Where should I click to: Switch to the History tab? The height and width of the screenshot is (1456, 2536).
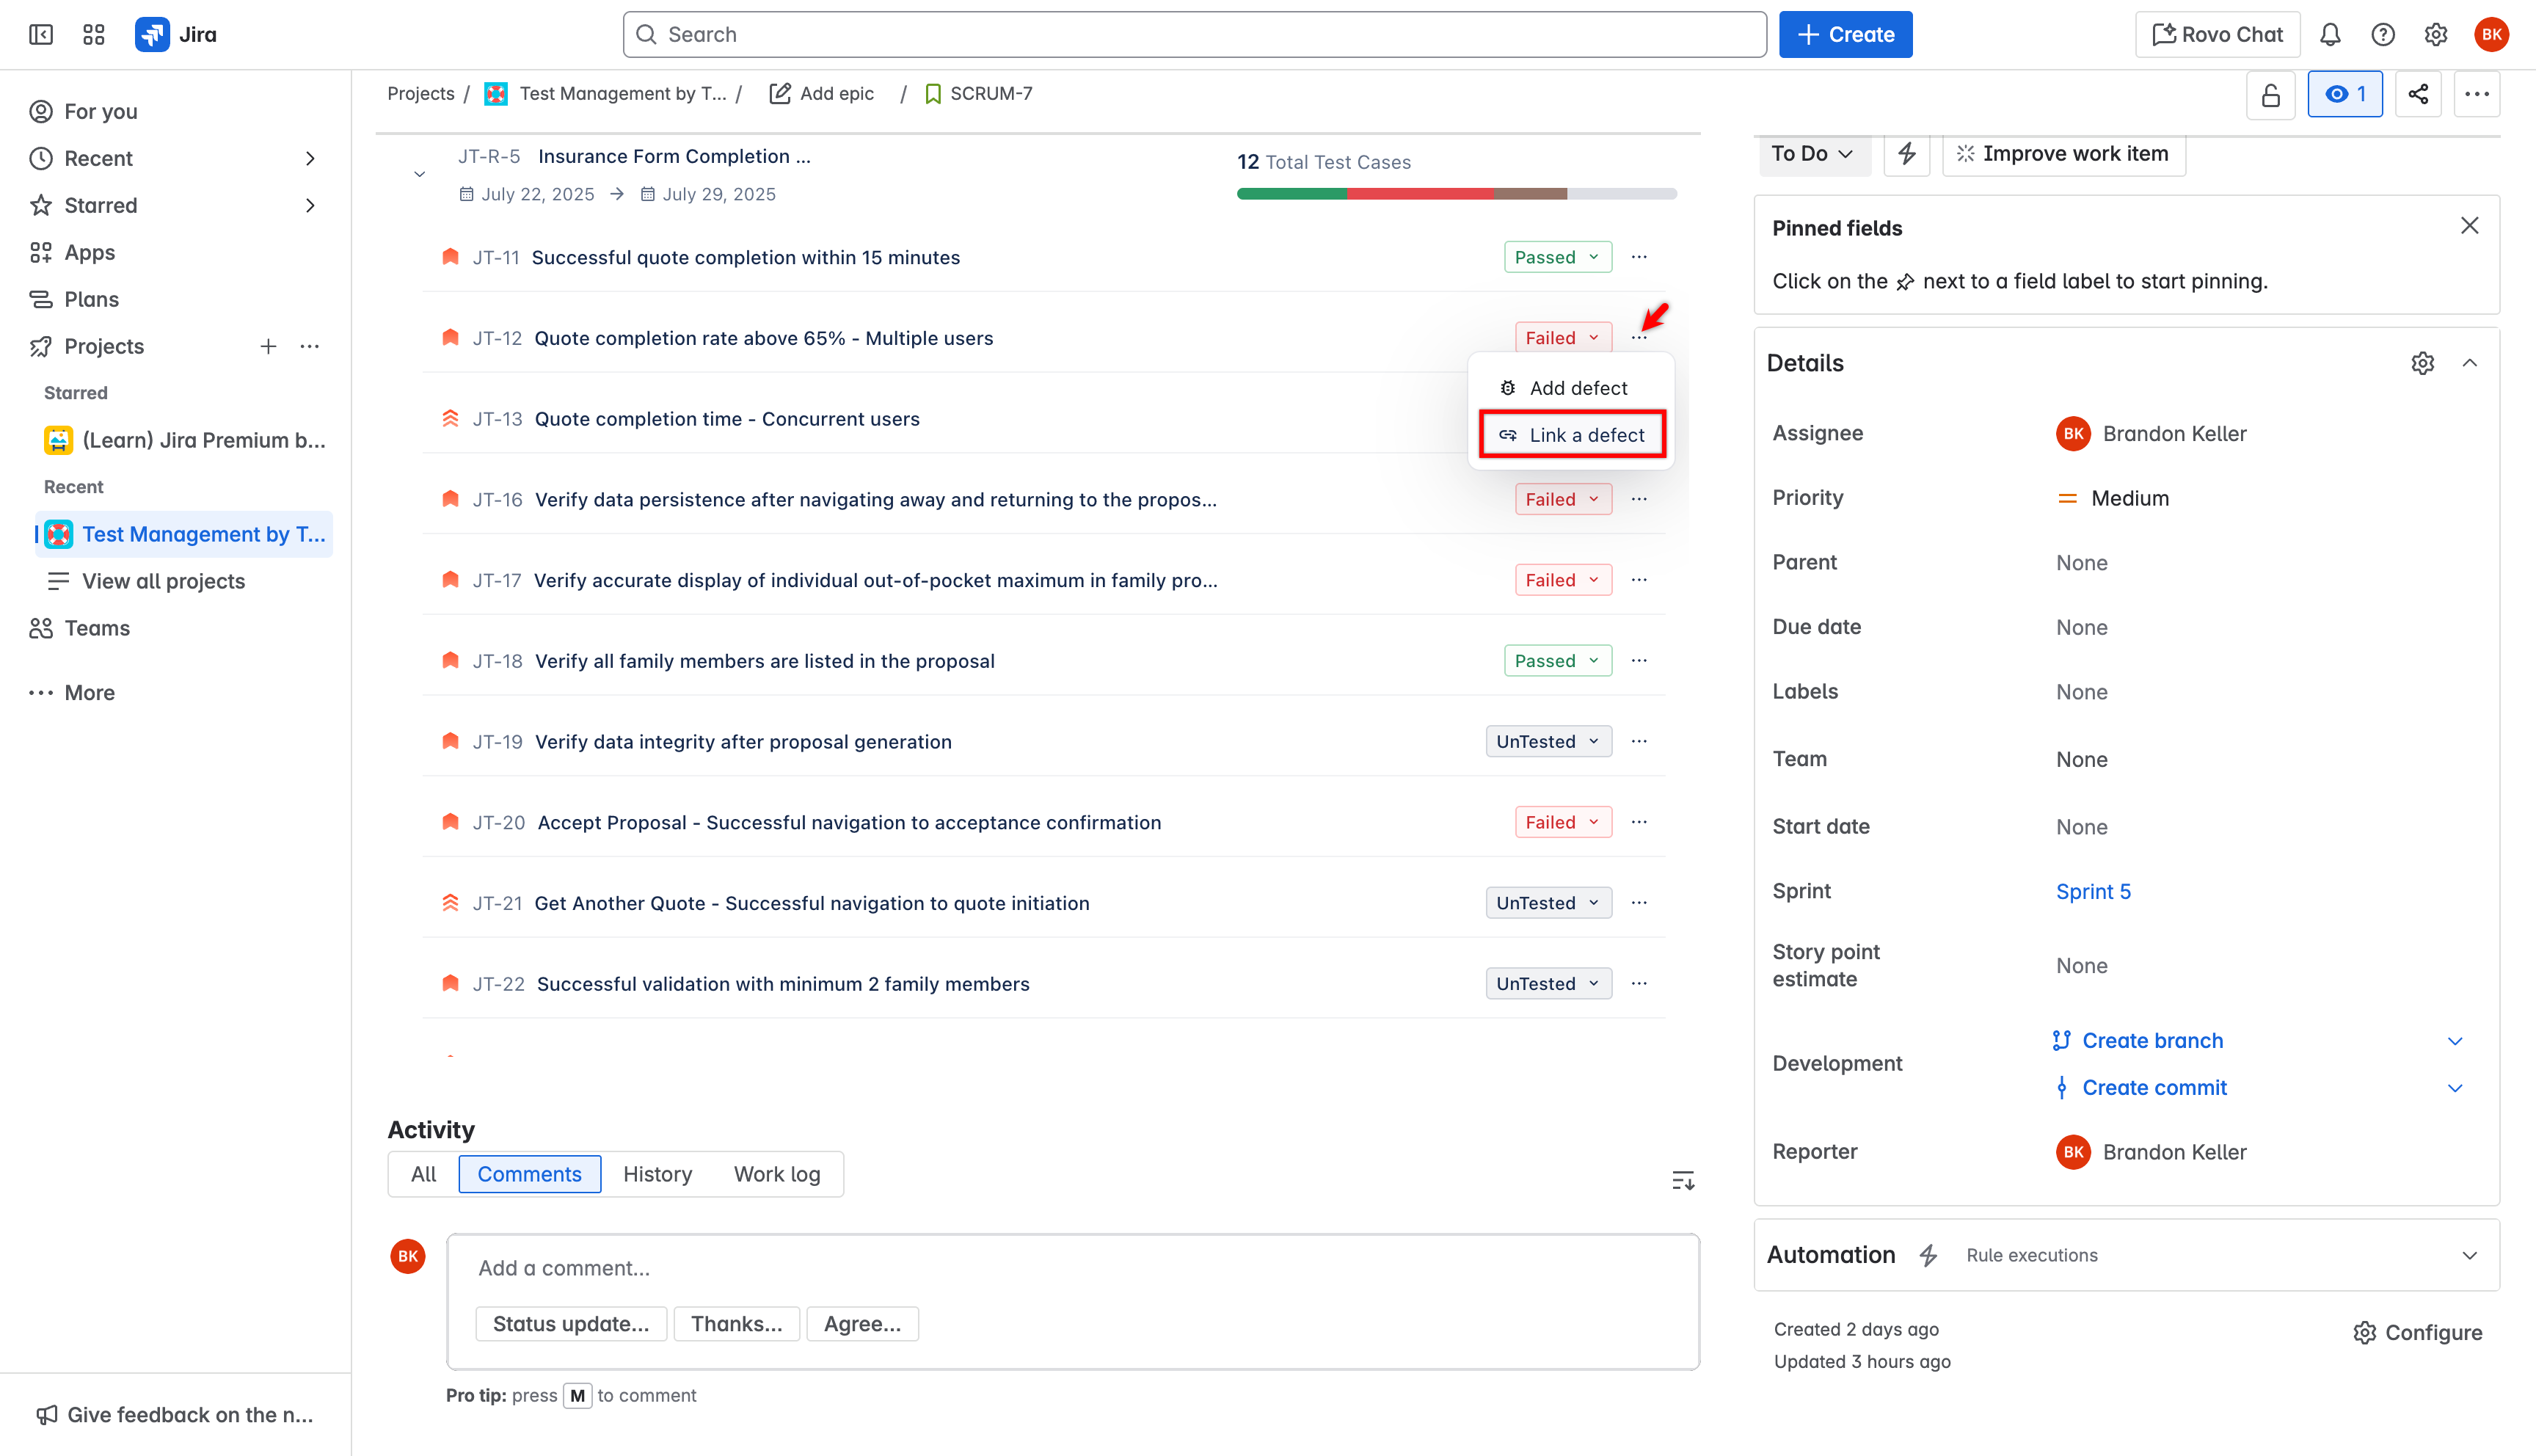pyautogui.click(x=657, y=1174)
